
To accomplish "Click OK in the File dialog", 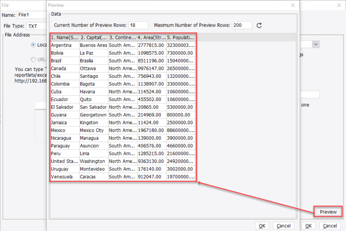I will (x=308, y=225).
